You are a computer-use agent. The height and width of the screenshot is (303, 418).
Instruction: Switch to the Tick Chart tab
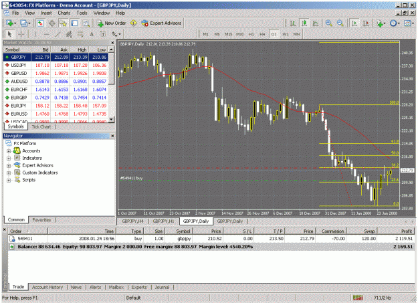tap(41, 126)
